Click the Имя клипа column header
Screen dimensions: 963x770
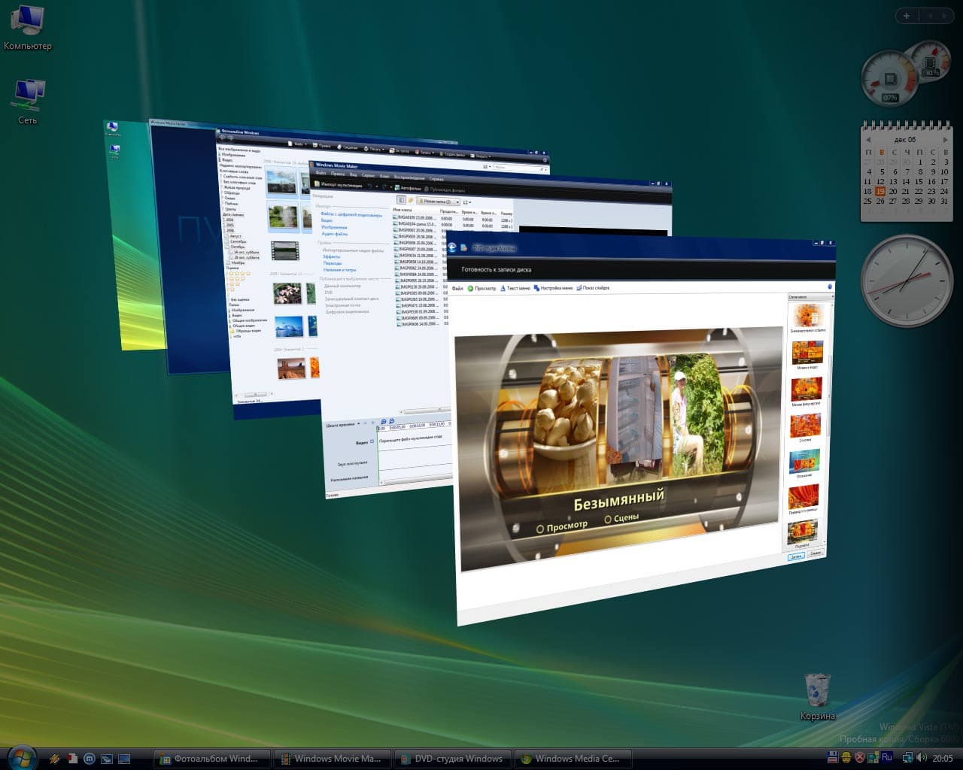tap(403, 210)
